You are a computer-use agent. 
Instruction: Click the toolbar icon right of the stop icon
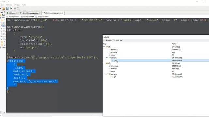[x=18, y=8]
